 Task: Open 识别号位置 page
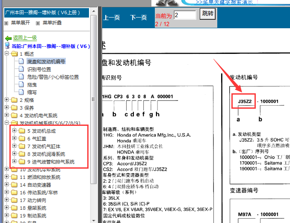[39, 69]
